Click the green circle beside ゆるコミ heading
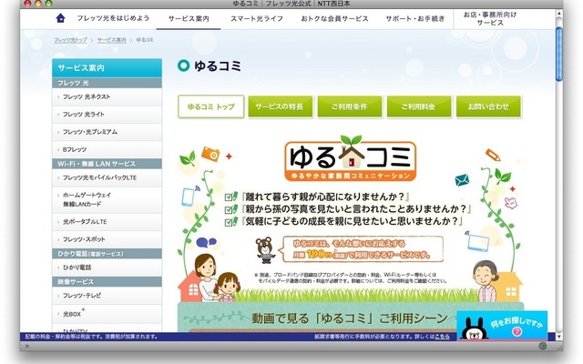 (x=183, y=66)
